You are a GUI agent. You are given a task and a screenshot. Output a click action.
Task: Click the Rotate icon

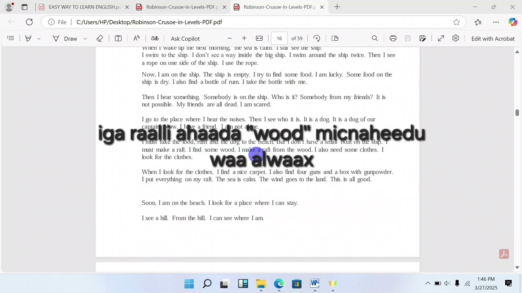(317, 38)
